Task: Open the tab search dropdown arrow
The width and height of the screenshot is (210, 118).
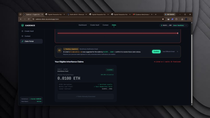Action: click(x=20, y=15)
